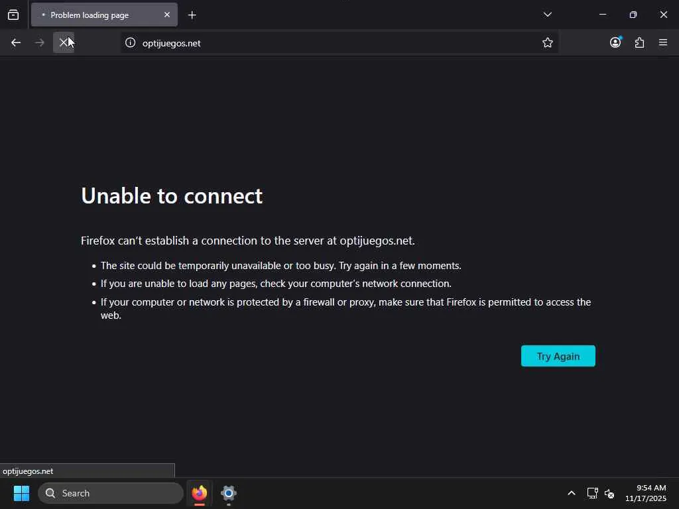Click the text about network connection check

click(x=276, y=284)
